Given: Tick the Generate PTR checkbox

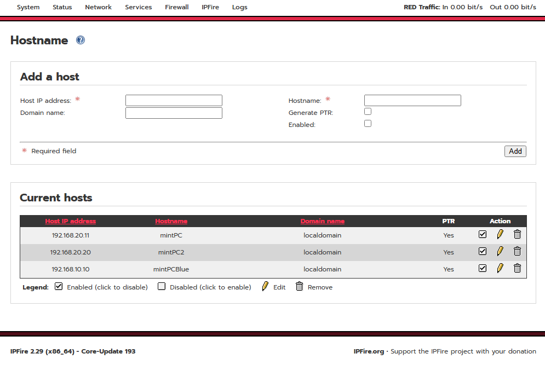Looking at the screenshot, I should coord(368,112).
